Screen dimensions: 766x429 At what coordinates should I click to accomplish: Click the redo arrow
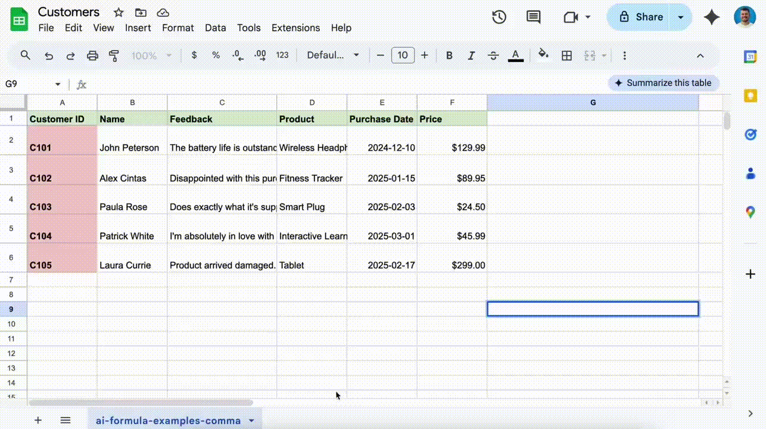(70, 55)
